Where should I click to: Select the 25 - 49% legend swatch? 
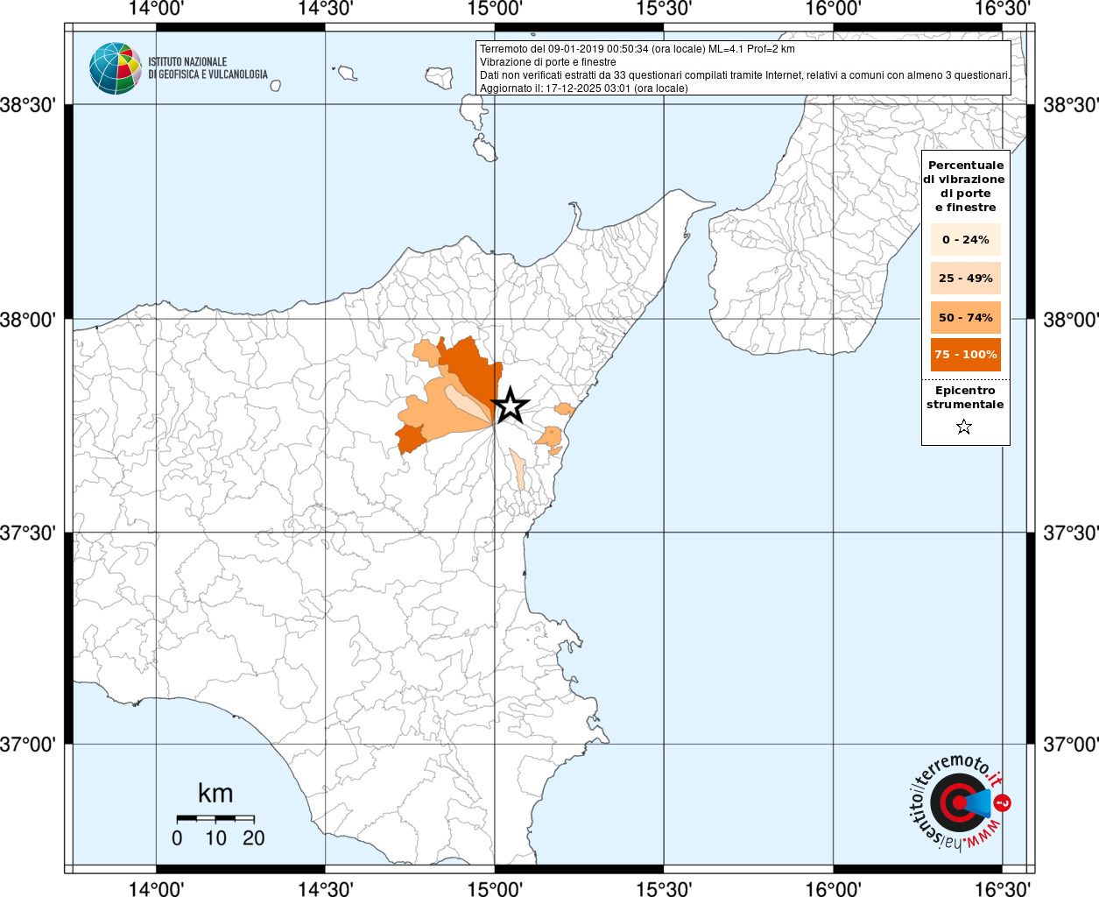point(966,279)
